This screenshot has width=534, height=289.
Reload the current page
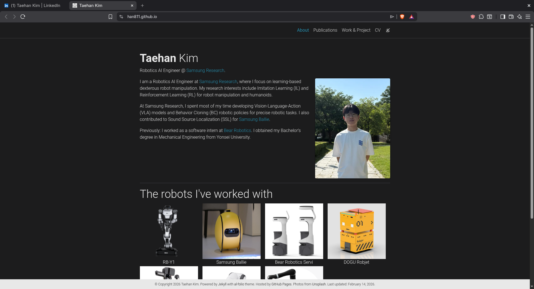[23, 17]
